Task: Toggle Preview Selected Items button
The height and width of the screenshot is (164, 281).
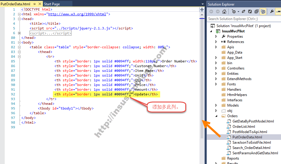Action: (278, 11)
